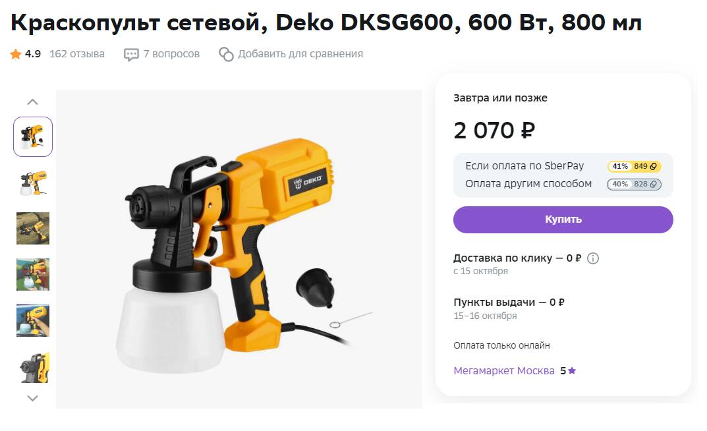Click the purple seller rating star

point(572,370)
